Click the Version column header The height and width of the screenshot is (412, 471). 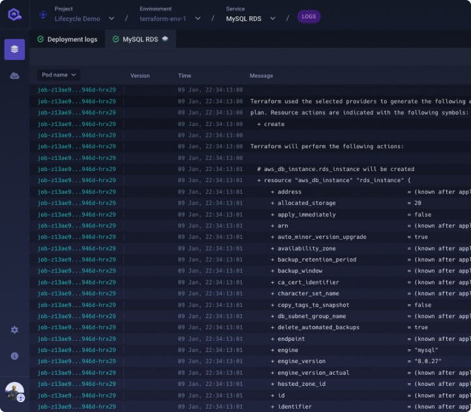(140, 76)
